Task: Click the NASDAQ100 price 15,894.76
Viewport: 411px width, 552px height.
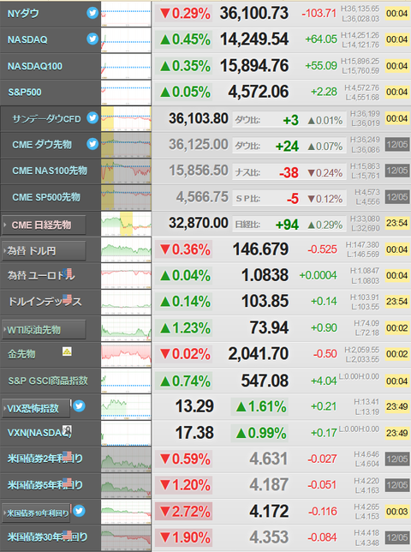Action: [x=254, y=66]
